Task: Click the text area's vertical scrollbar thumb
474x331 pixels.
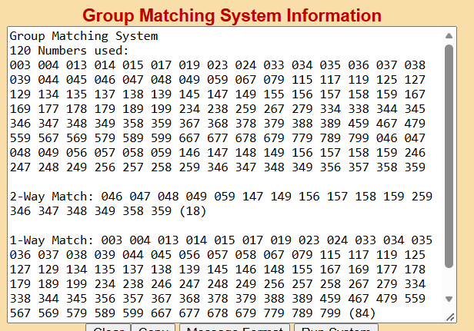Action: coord(449,156)
